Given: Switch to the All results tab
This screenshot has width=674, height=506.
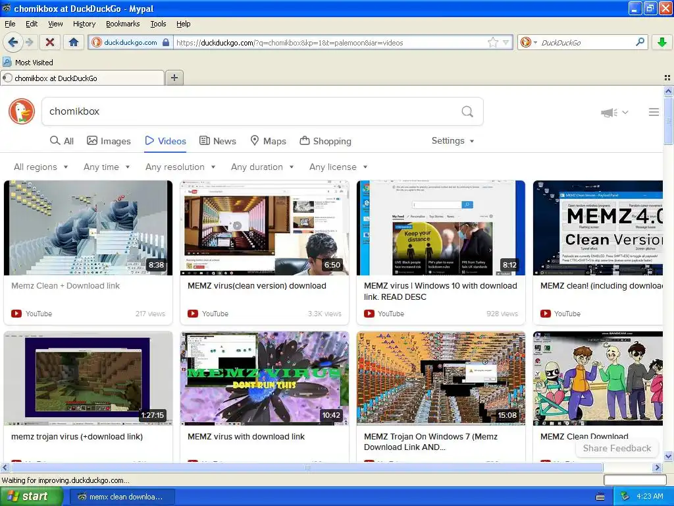Looking at the screenshot, I should (x=62, y=141).
